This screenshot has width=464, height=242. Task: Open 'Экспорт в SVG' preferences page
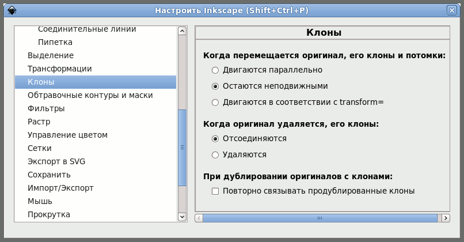coord(96,161)
